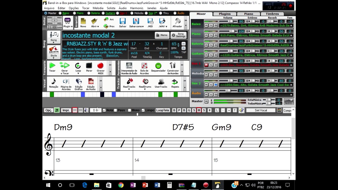Open Edição de Áudio window

pos(91,84)
